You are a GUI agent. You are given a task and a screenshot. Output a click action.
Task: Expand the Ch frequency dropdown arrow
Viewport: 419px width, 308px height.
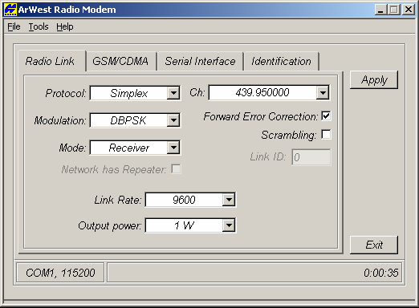tap(323, 92)
